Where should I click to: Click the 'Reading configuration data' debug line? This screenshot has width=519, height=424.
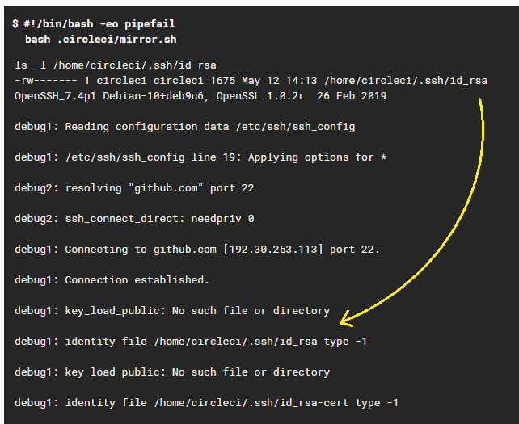184,127
